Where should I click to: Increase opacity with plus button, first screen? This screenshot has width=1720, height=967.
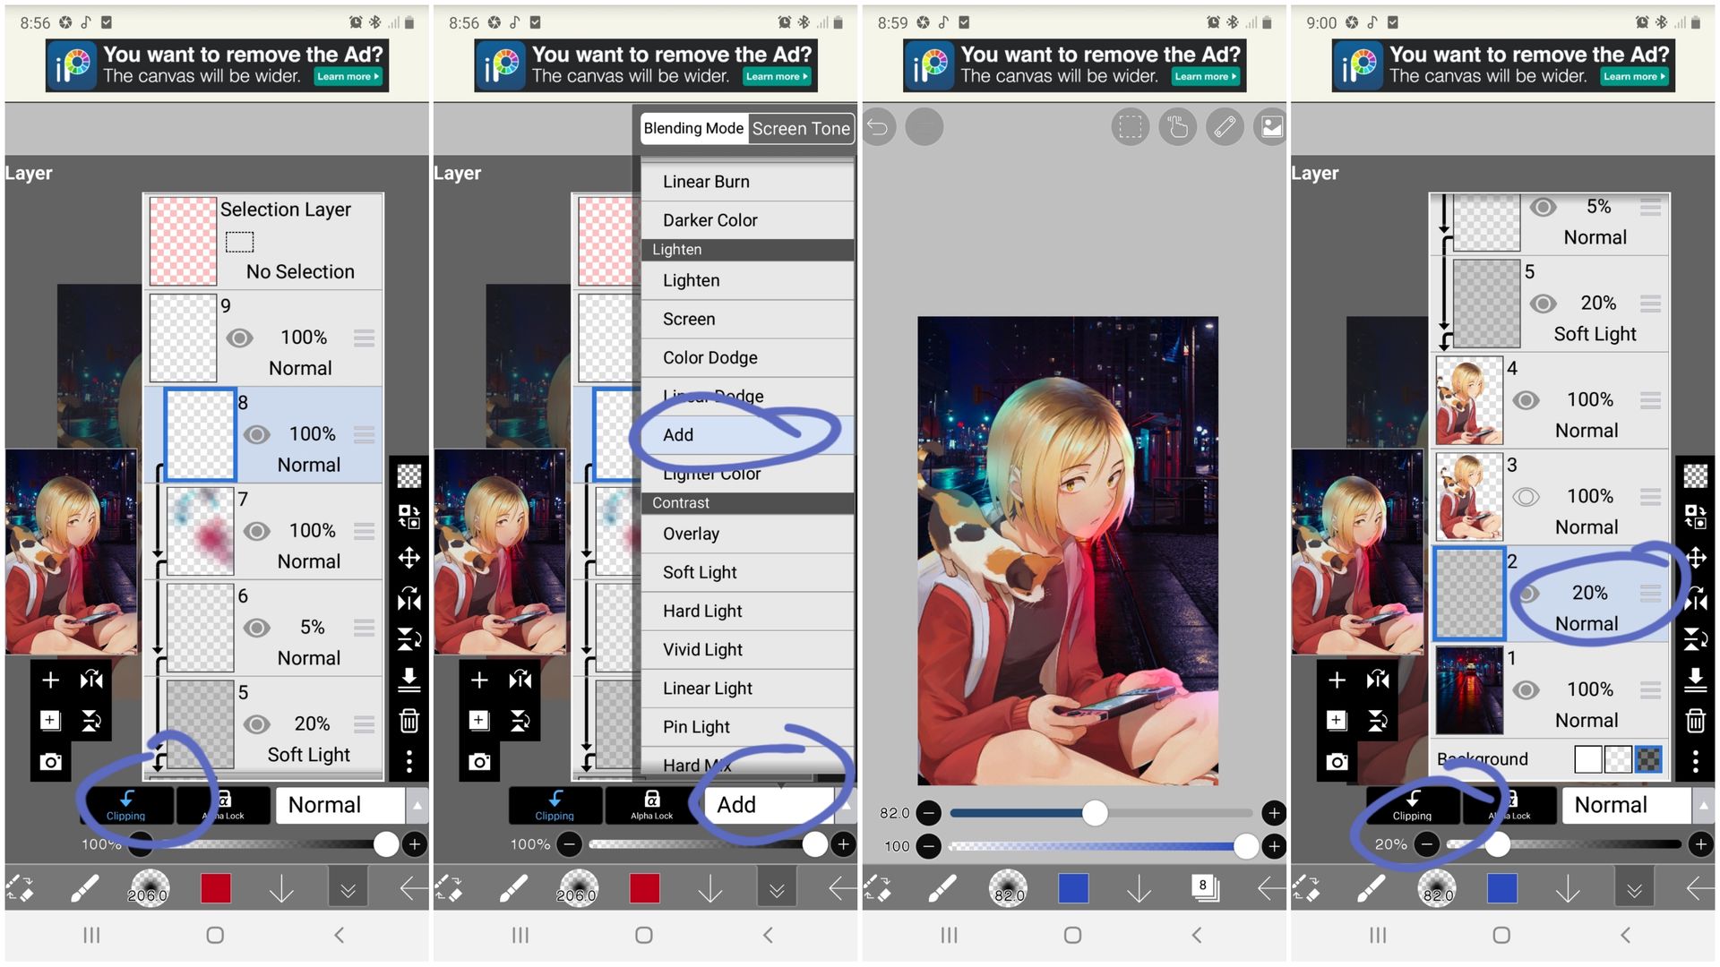pos(415,844)
